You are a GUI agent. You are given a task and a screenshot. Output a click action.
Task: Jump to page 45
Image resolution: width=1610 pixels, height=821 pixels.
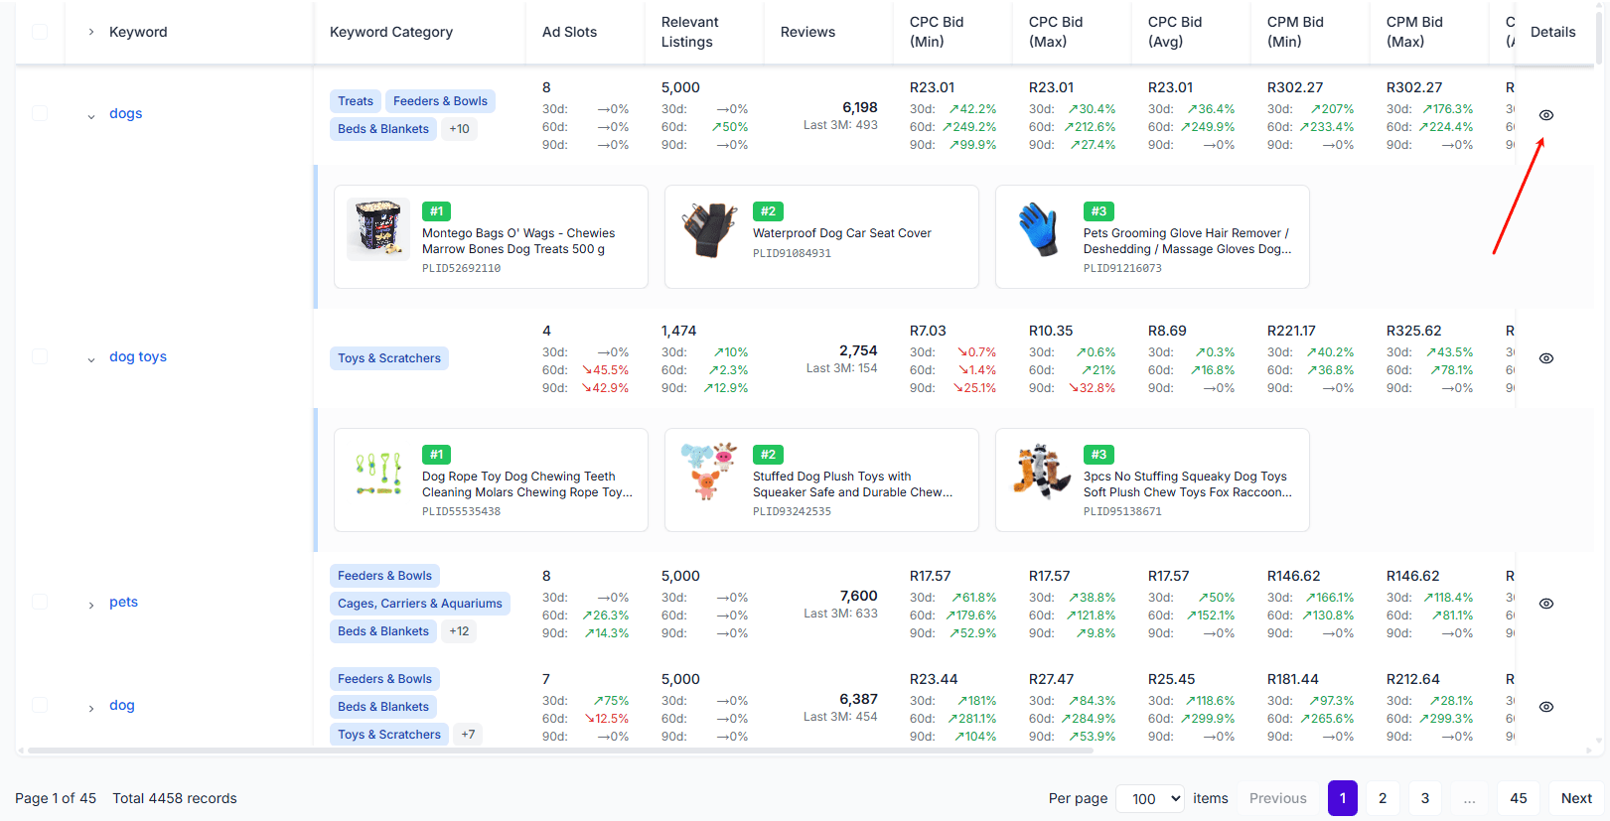pos(1518,798)
